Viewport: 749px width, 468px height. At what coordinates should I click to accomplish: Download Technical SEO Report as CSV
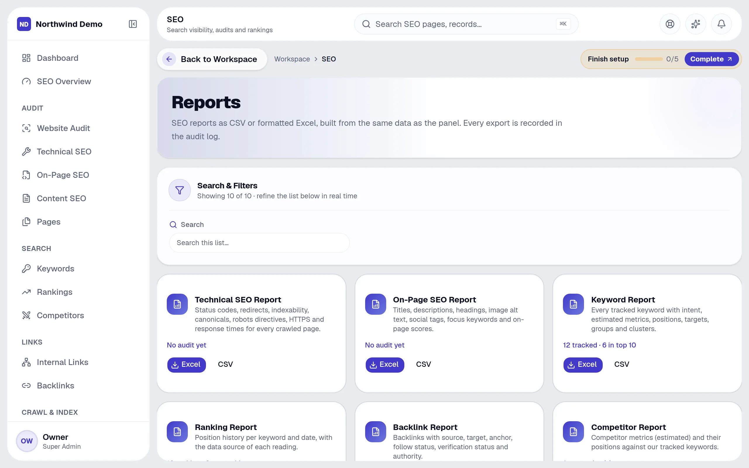click(x=225, y=365)
